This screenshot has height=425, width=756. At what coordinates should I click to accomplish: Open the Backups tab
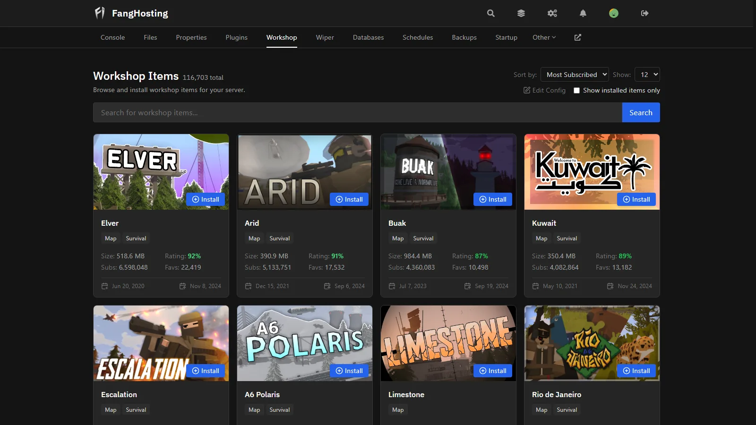(x=464, y=37)
